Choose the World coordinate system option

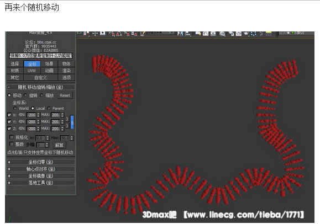click(15, 108)
